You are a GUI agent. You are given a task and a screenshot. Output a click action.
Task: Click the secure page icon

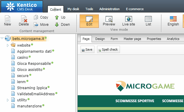coord(13,76)
